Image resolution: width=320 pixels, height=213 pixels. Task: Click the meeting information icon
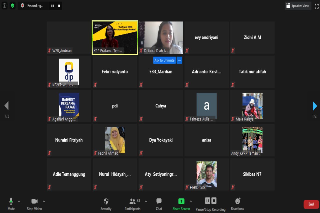4,5
